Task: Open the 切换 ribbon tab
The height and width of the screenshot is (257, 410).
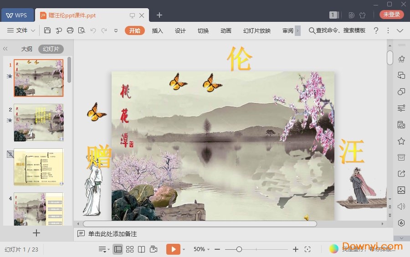Action: pos(203,30)
